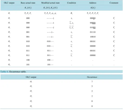Viewport: 123px width, 110px height.
Task: Click the address value 01011
Action: (93, 28)
